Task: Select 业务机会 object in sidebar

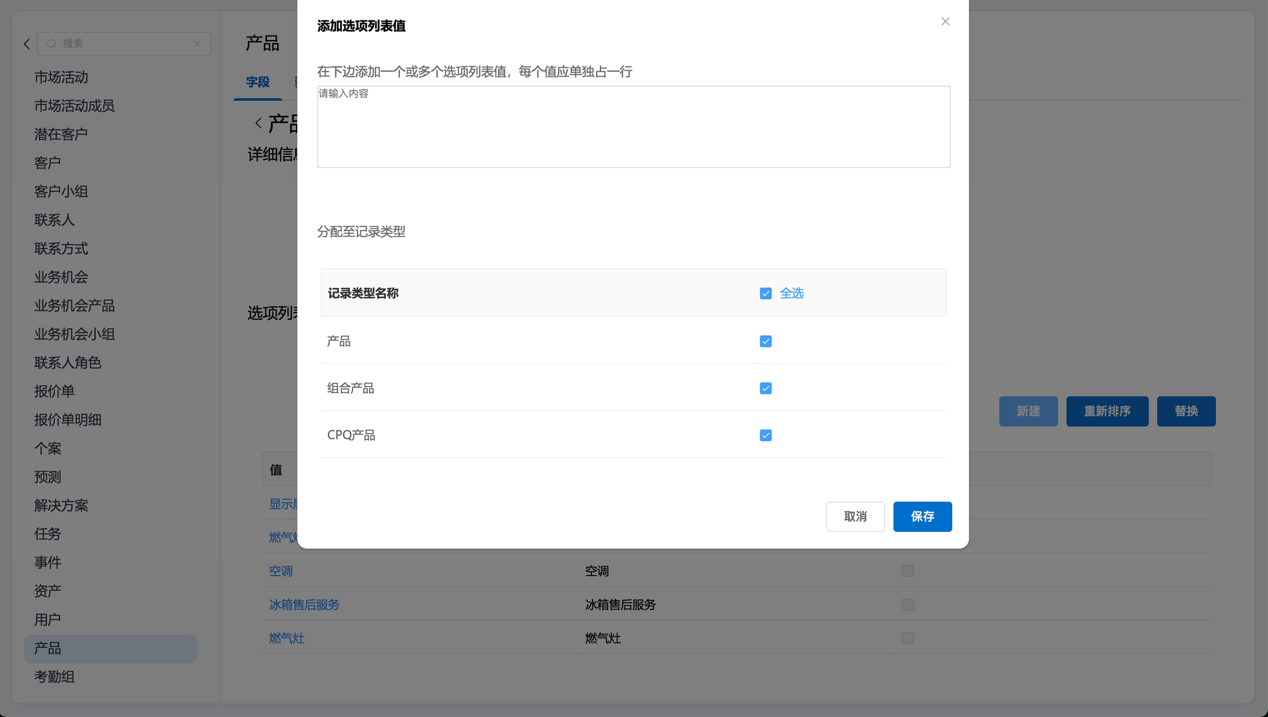Action: 61,277
